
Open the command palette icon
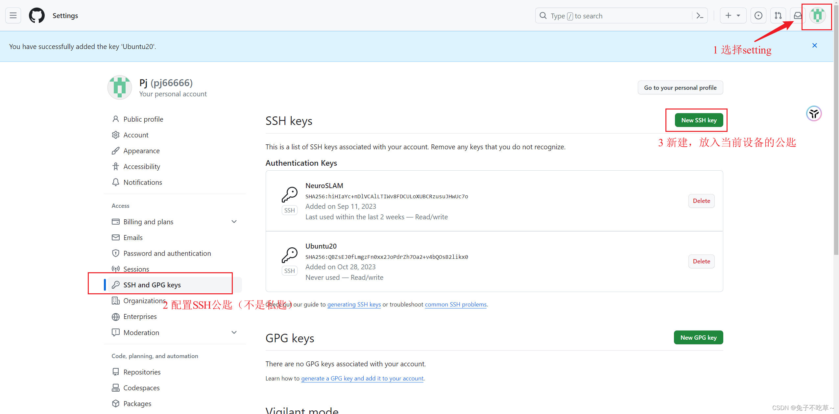click(x=699, y=15)
